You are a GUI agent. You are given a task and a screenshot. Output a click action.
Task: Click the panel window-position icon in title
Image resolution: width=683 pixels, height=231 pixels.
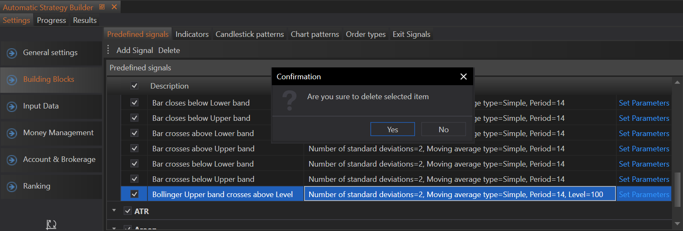click(102, 7)
